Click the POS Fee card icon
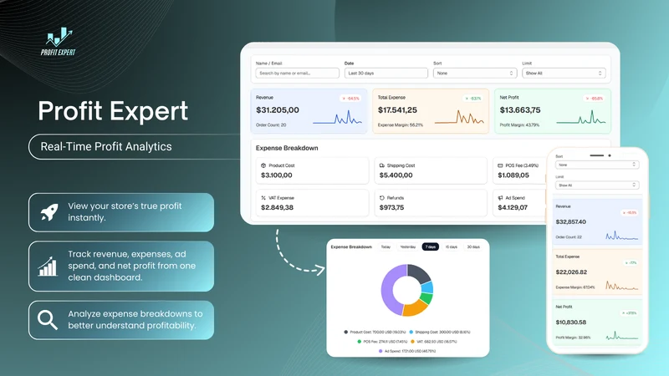Image resolution: width=669 pixels, height=376 pixels. coord(500,165)
